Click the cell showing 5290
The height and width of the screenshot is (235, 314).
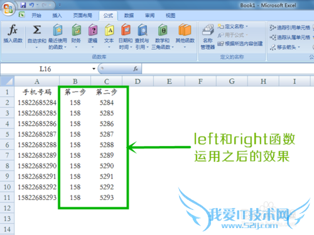pos(107,166)
